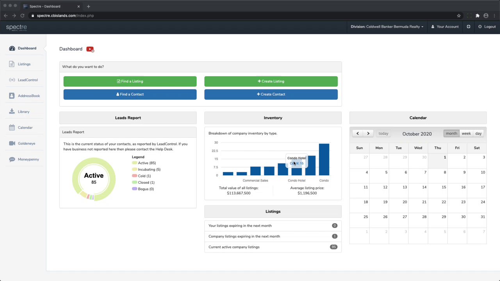Expand the Division Coldwell Banker dropdown
500x281 pixels.
tap(387, 27)
